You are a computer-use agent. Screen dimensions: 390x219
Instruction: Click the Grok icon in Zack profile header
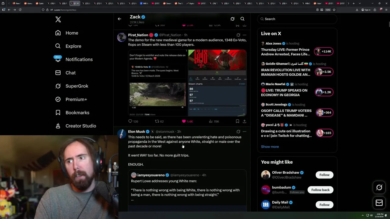point(232,19)
